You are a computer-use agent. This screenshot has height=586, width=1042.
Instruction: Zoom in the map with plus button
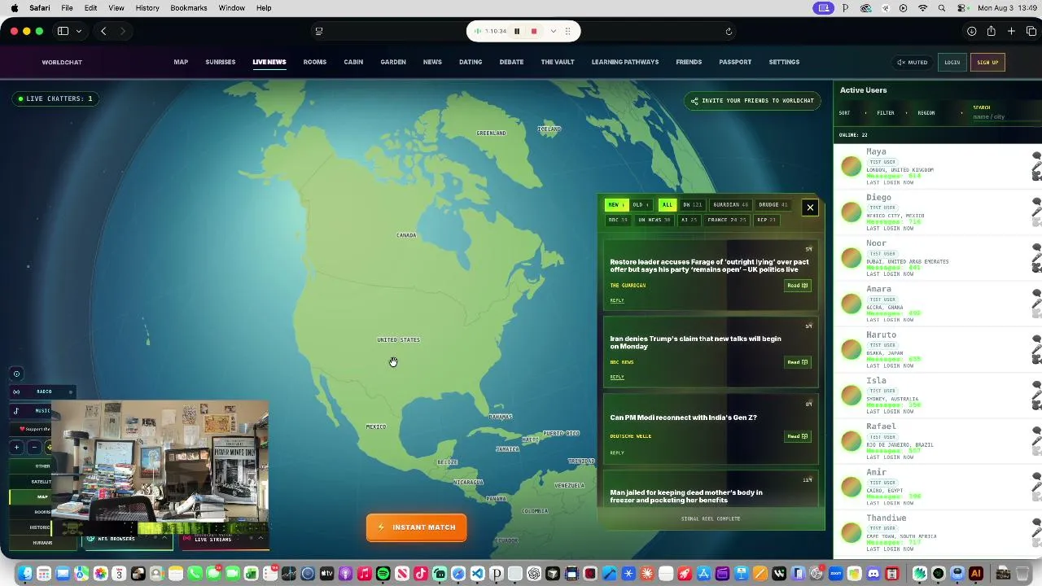pos(16,447)
